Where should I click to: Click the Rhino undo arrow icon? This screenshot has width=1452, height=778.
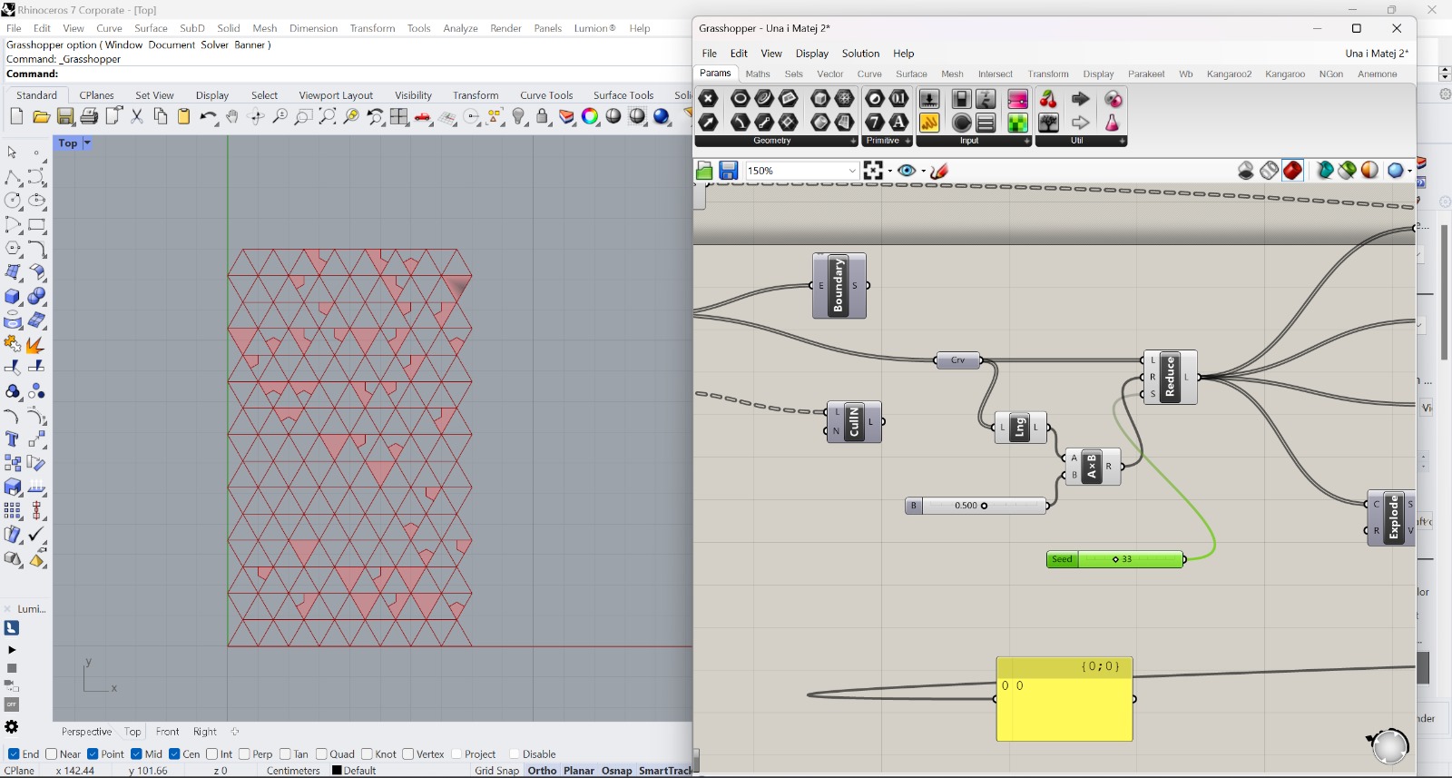(x=208, y=116)
